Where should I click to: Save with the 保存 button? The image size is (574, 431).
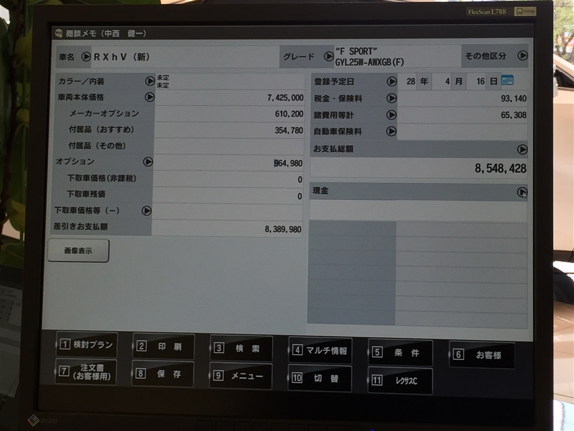tap(163, 374)
